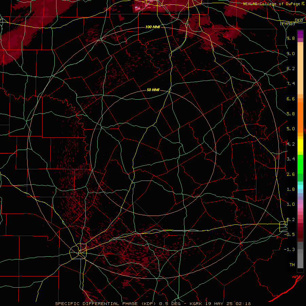
Task: Click the 3.4 scale label
Action: (x=291, y=159)
